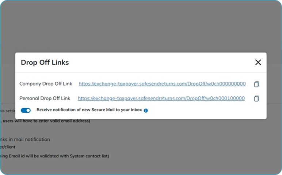Open the Company Drop Off URL
The image size is (282, 175).
point(162,84)
